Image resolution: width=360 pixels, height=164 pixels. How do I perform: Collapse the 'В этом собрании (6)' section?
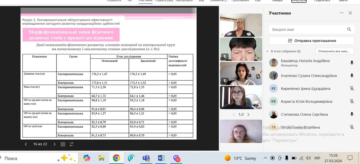[x=267, y=51]
